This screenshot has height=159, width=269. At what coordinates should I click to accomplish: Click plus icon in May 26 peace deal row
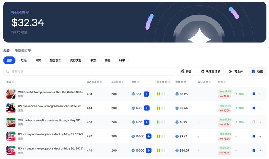[x=149, y=150]
